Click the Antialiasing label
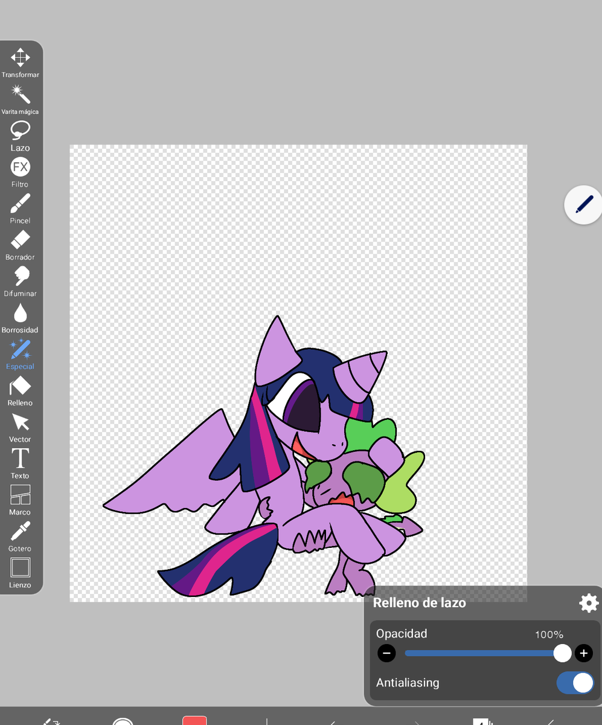The width and height of the screenshot is (602, 725). (x=408, y=683)
